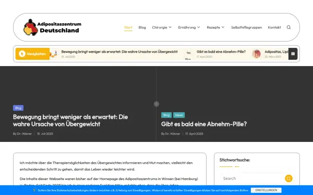The width and height of the screenshot is (313, 195).
Task: Click the date 15. Juli 2025 in hero
Action: pos(45,134)
